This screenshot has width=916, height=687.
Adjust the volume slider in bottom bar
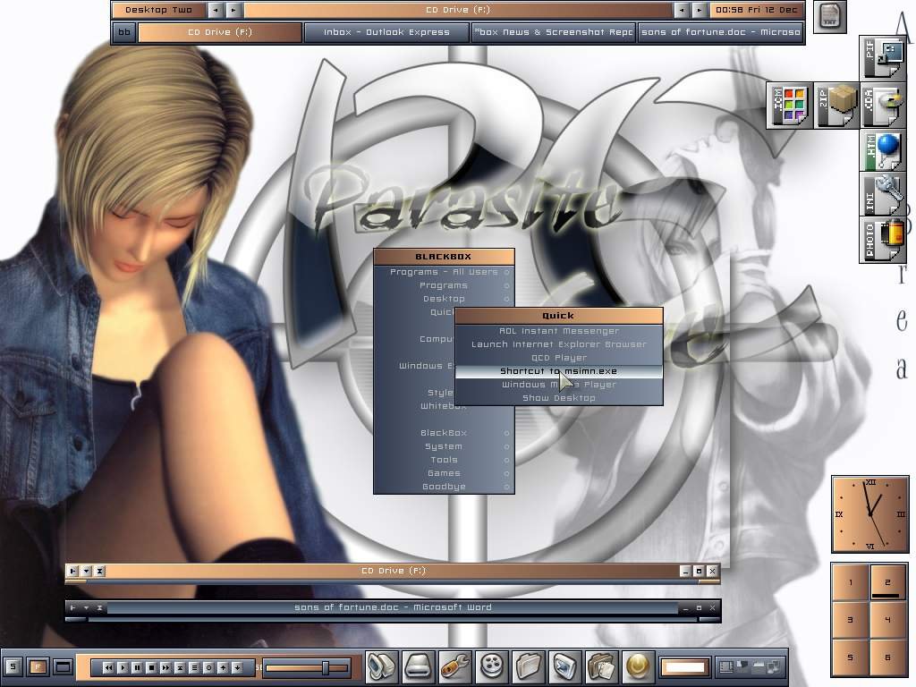[x=326, y=667]
